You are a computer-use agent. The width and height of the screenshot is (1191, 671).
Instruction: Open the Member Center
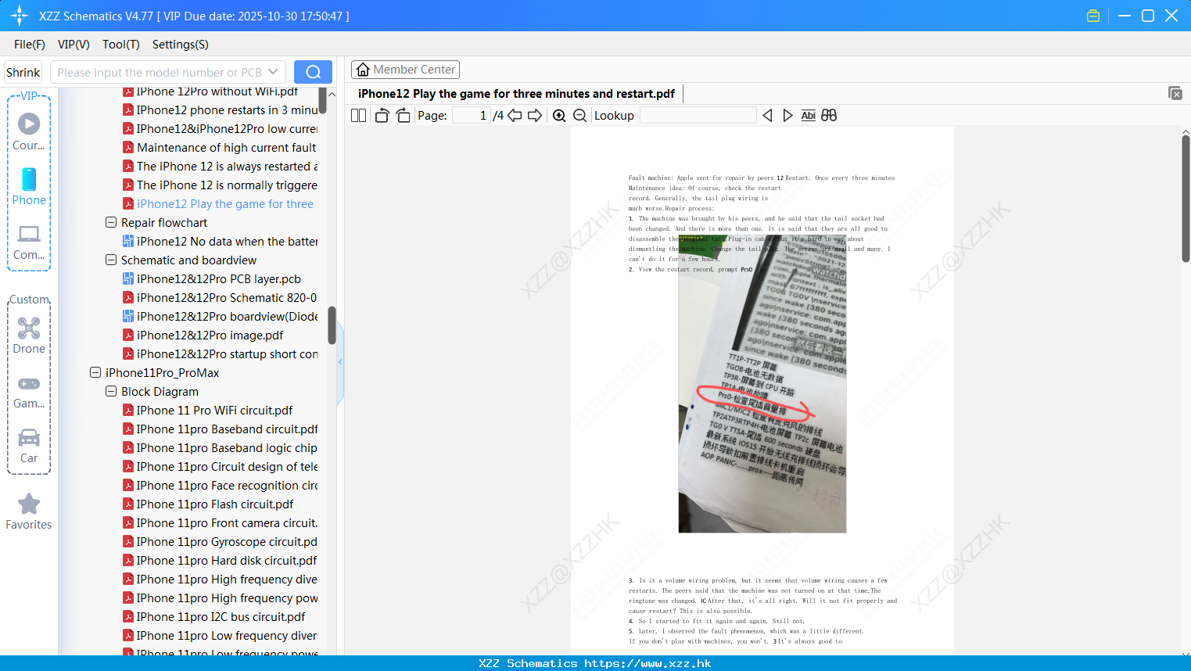pyautogui.click(x=405, y=70)
